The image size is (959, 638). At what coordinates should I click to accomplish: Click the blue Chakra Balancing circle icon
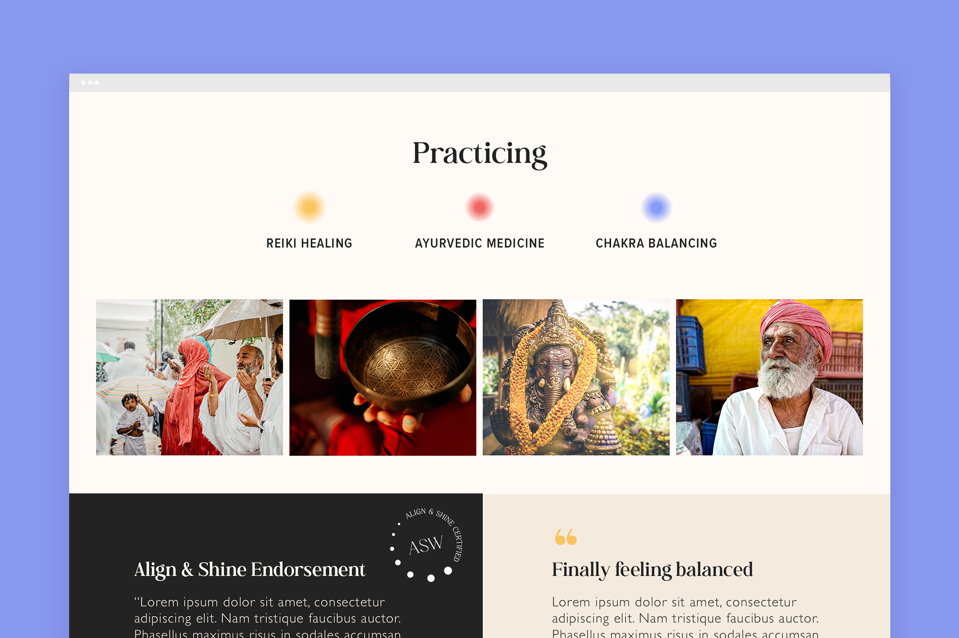[x=656, y=207]
